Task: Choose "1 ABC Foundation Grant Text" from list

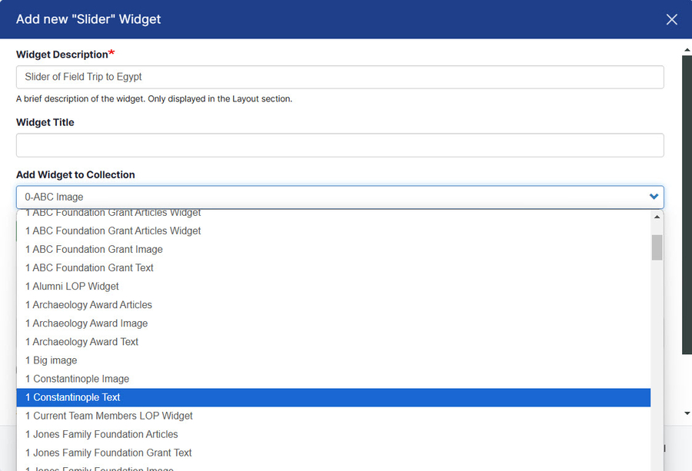Action: 89,267
